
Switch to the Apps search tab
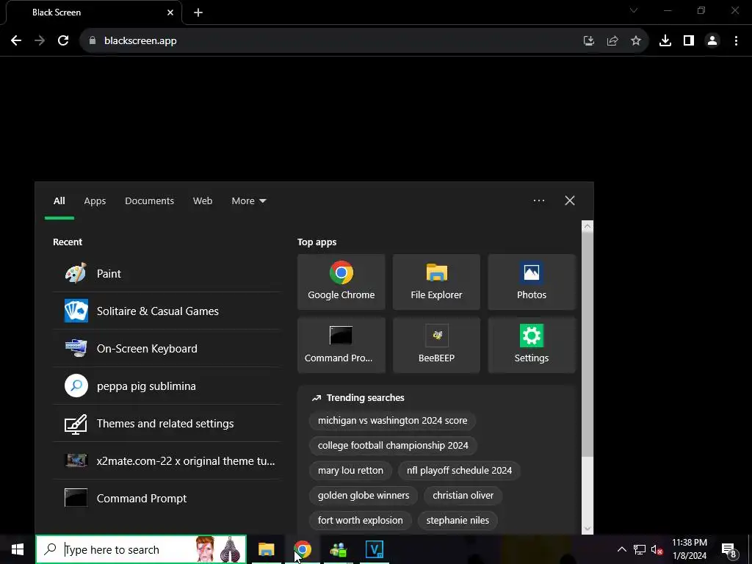[95, 201]
